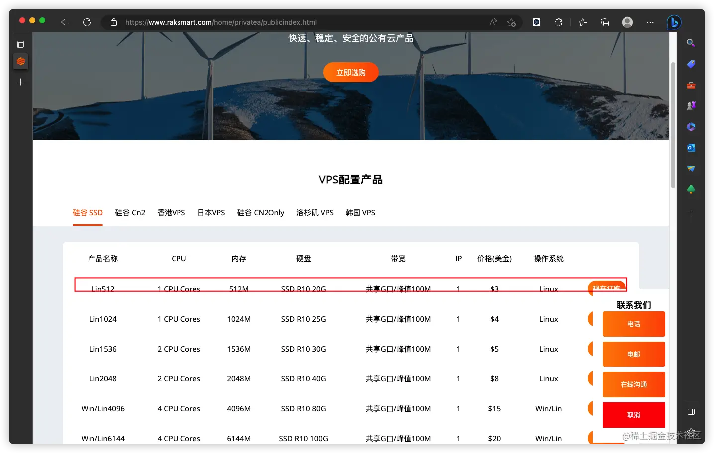Select Win/Lin6144 product name cell
Screen dimensions: 714x453
click(x=103, y=439)
